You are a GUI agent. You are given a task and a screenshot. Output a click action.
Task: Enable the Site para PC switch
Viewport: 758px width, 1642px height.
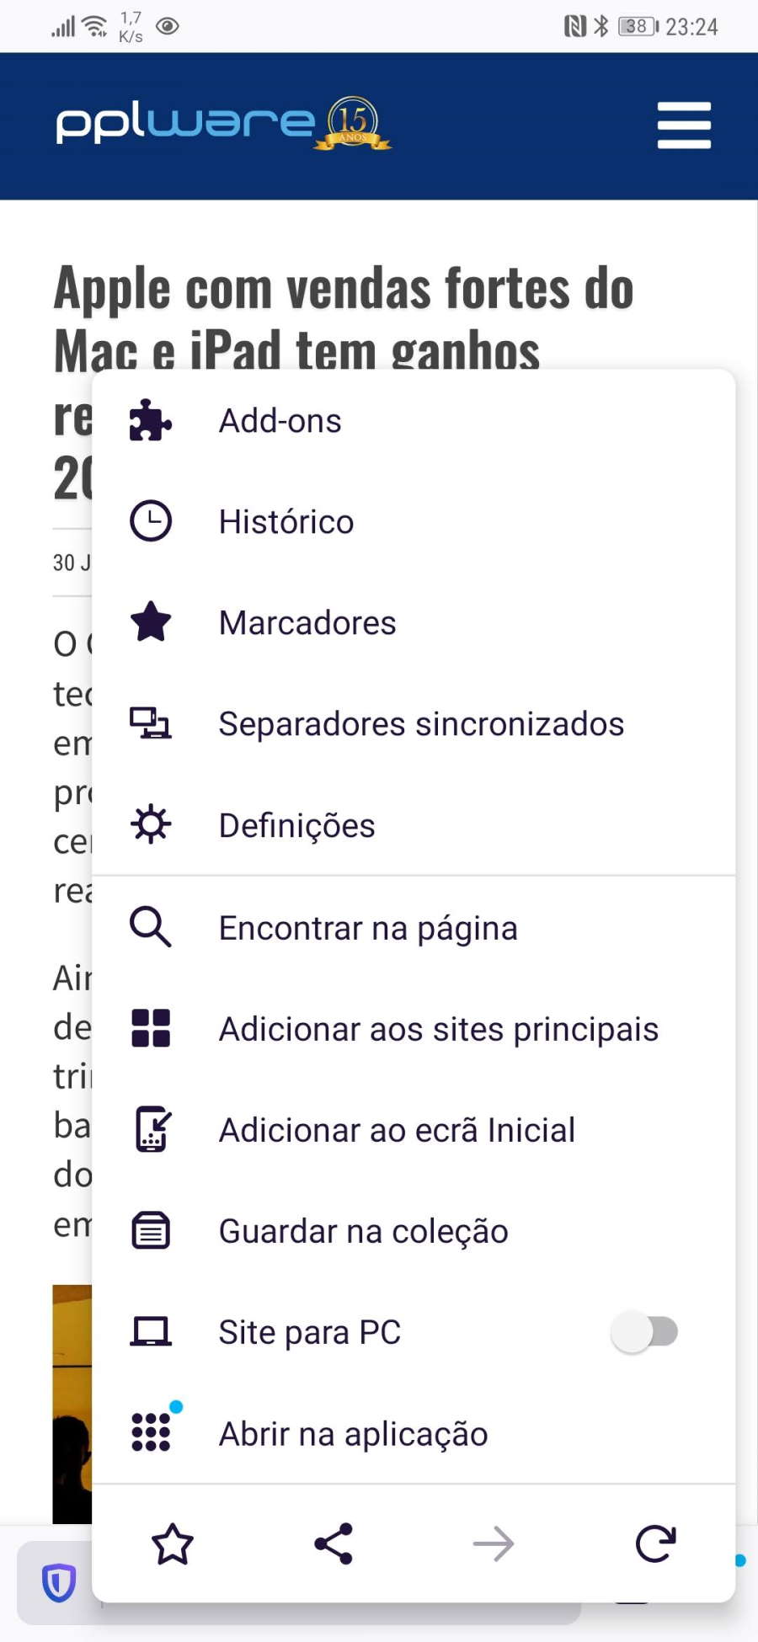644,1332
